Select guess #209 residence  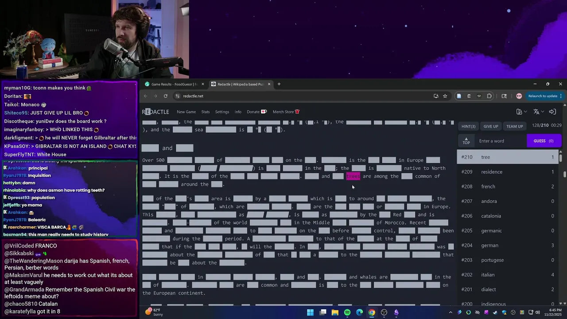click(508, 172)
